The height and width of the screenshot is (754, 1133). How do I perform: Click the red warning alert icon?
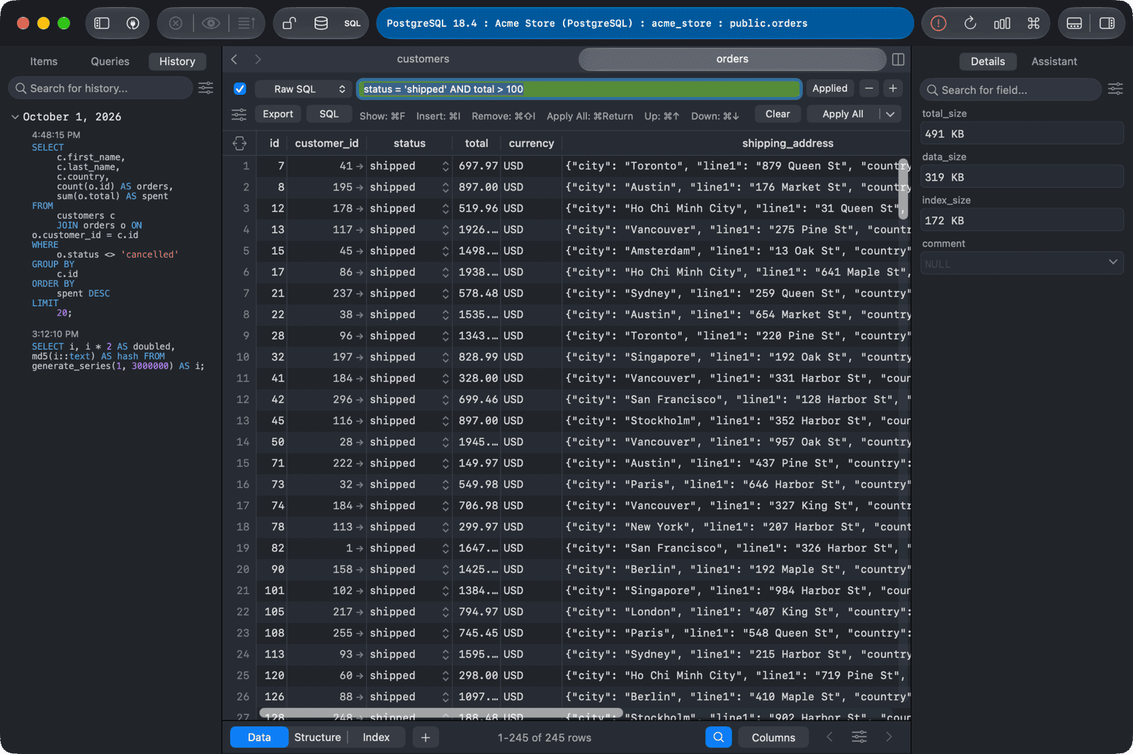pos(938,23)
